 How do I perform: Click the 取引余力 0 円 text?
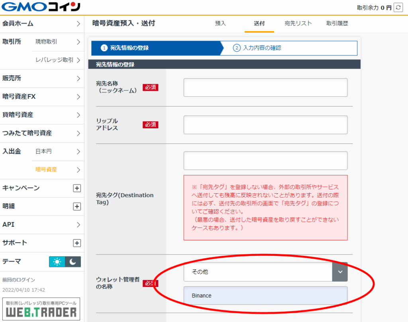click(x=374, y=8)
